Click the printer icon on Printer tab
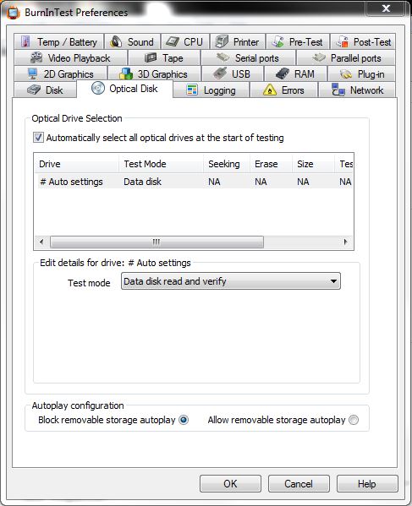The height and width of the screenshot is (506, 412). (222, 41)
